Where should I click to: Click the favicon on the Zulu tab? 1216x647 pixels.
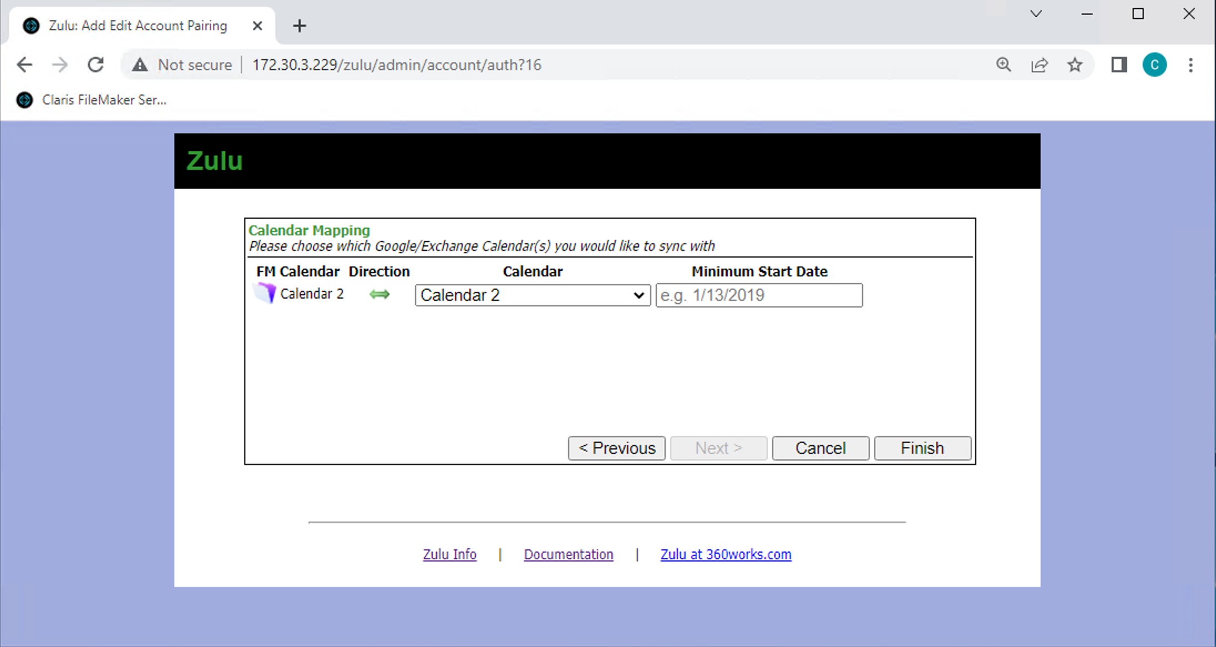click(x=32, y=26)
